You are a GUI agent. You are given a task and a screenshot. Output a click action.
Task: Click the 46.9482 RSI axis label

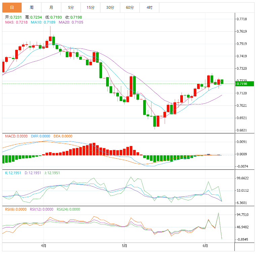point(243,227)
